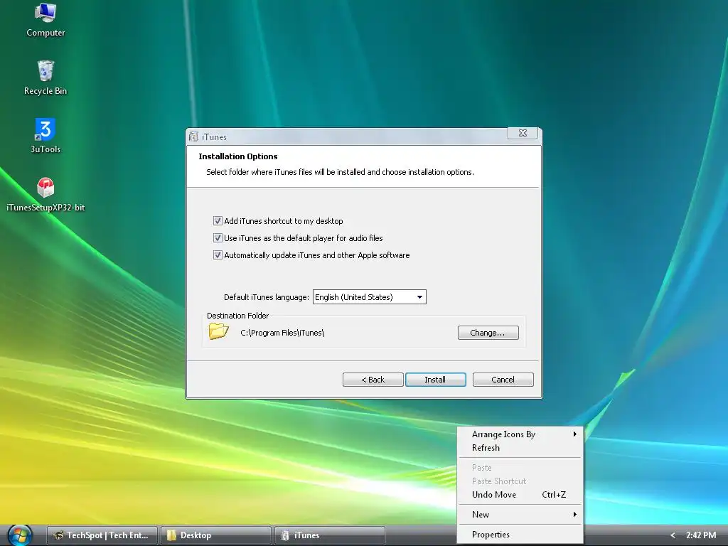The height and width of the screenshot is (546, 728).
Task: Show hidden tray icons arrow
Action: [673, 535]
